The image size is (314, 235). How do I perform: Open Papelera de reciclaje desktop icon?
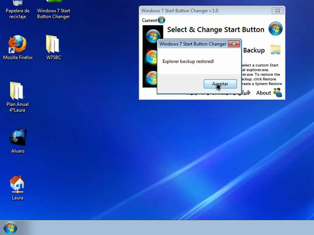[18, 9]
